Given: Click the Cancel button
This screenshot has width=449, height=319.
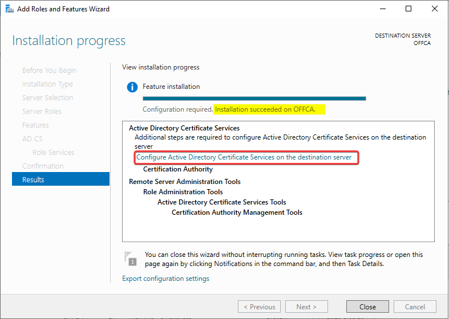Looking at the screenshot, I should click(x=415, y=306).
